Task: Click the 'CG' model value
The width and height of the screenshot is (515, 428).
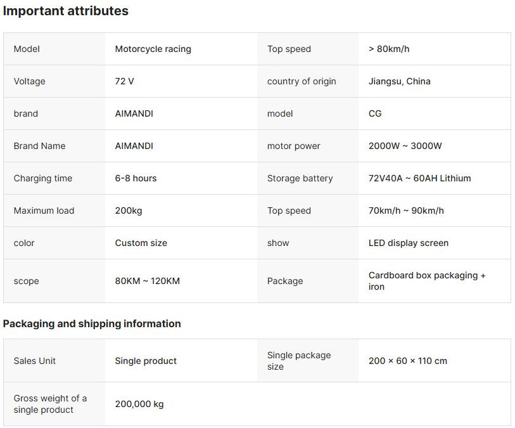Action: 375,113
